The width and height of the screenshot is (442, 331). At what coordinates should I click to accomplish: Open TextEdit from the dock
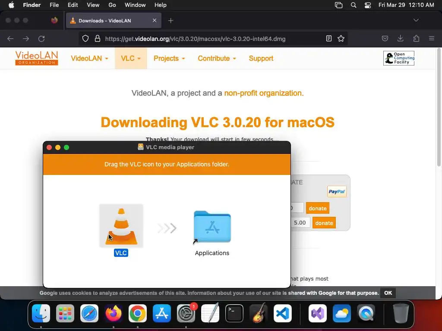[x=210, y=313]
